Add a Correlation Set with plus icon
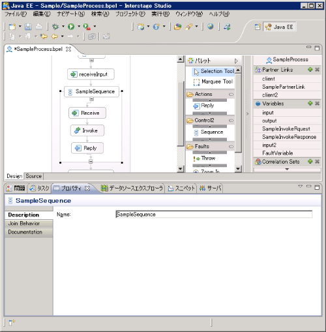This screenshot has height=332, width=326. click(310, 161)
